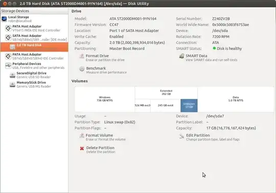
Task: Click the window maximize button in title bar
Action: tap(15, 4)
